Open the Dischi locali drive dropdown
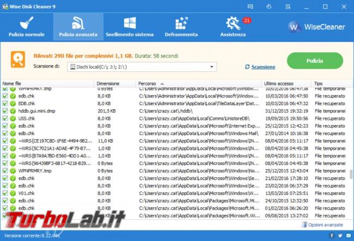 click(142, 67)
